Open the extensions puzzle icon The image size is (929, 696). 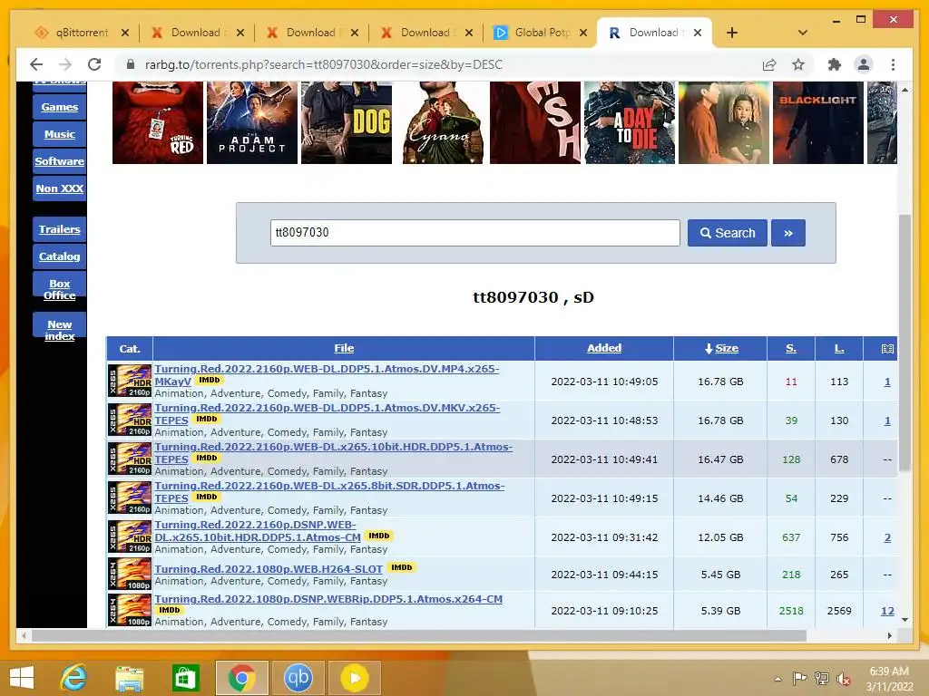click(x=835, y=64)
